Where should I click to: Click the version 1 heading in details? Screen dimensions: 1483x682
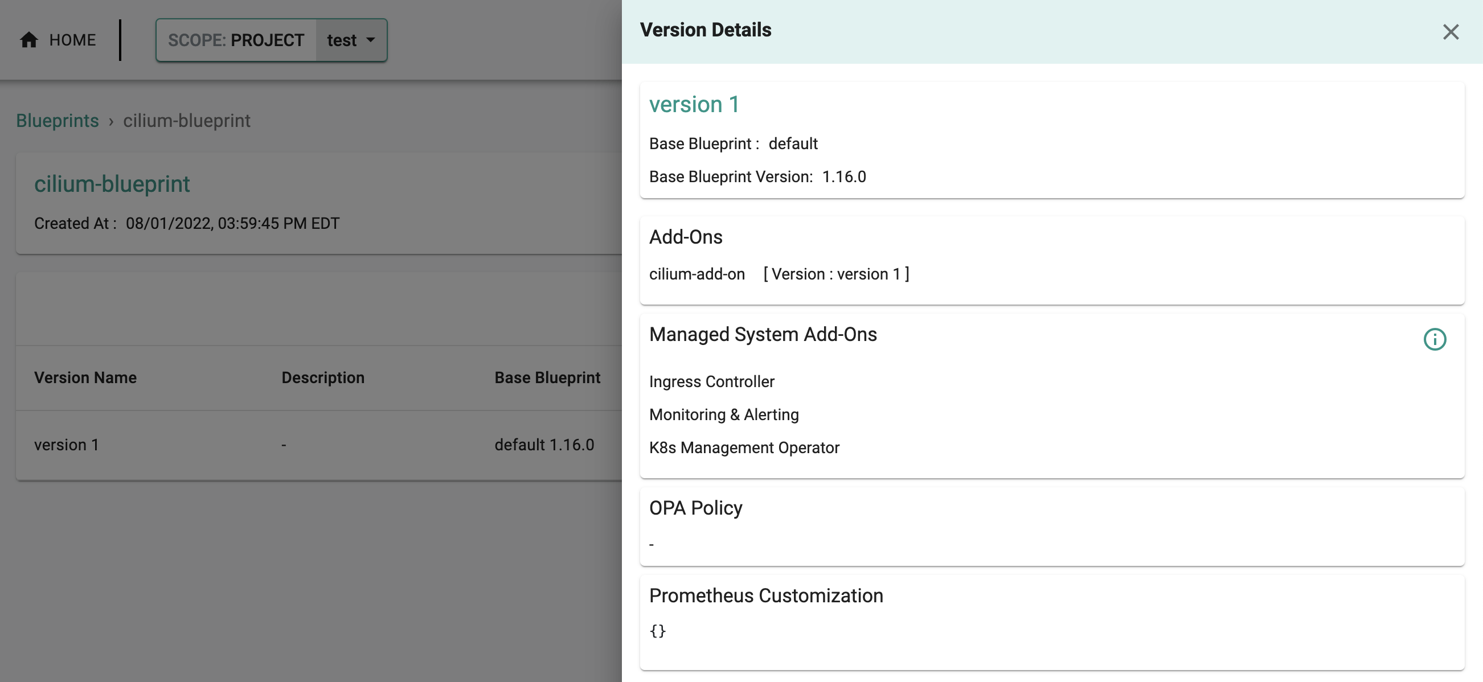[x=694, y=105]
